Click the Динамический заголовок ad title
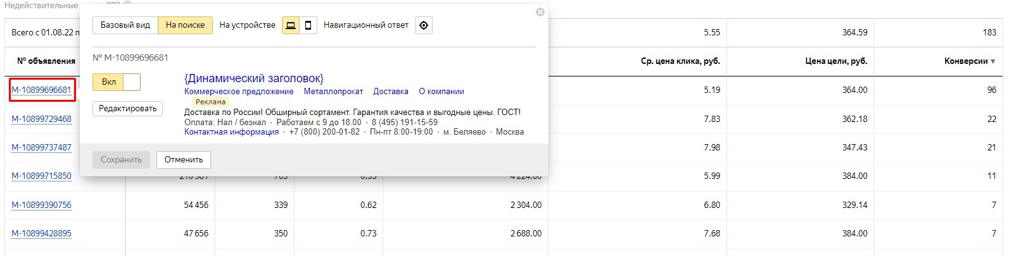 (x=254, y=78)
